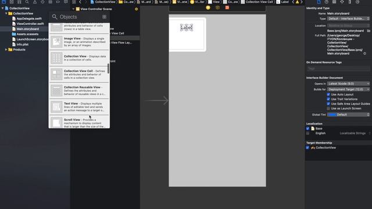Click the Label jump bar segment

(282, 2)
